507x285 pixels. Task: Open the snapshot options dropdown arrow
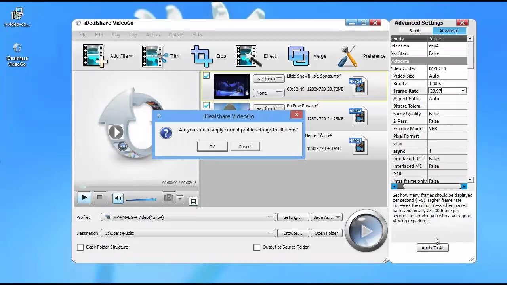(x=180, y=199)
